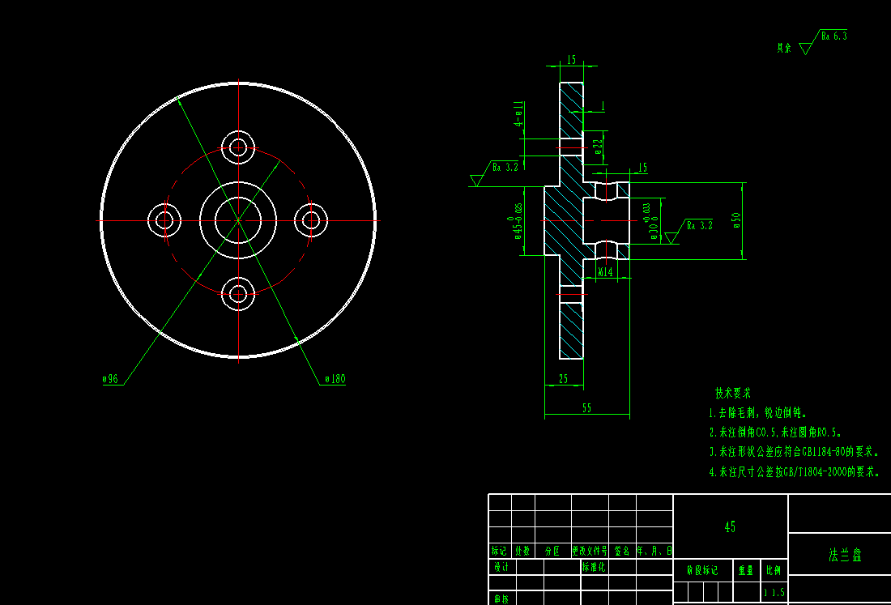Select the right bolt hole circle in front view

(x=311, y=220)
